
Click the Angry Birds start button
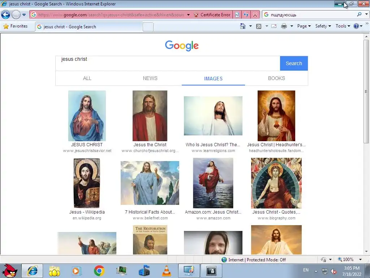pyautogui.click(x=9, y=271)
